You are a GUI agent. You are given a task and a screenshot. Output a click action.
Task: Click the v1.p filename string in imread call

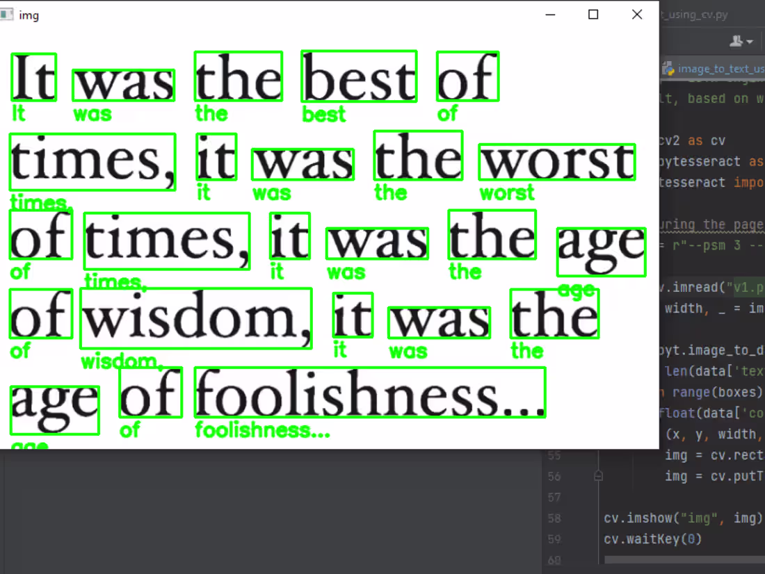click(748, 287)
